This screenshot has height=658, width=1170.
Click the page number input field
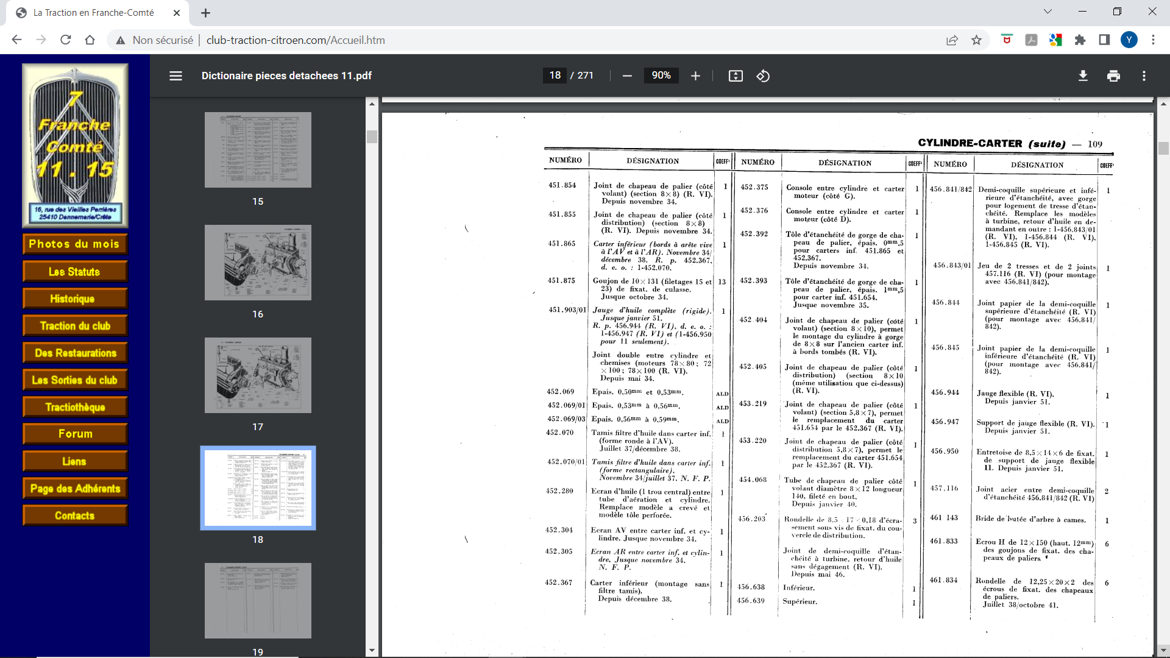point(555,76)
